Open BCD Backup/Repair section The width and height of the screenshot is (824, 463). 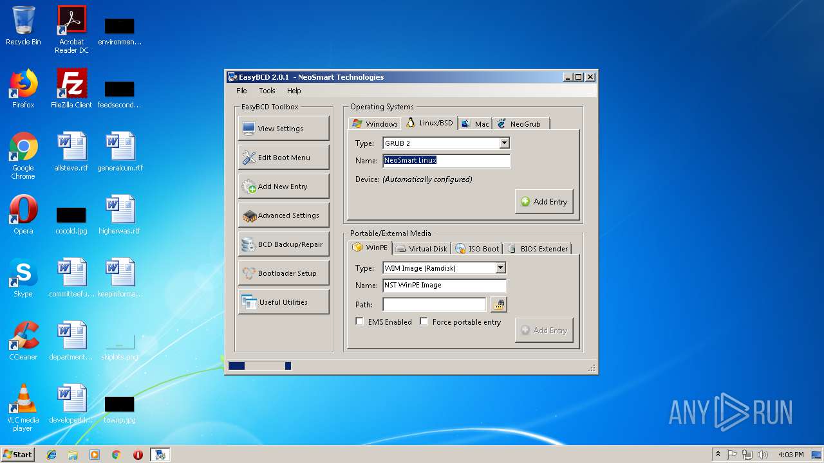click(283, 244)
